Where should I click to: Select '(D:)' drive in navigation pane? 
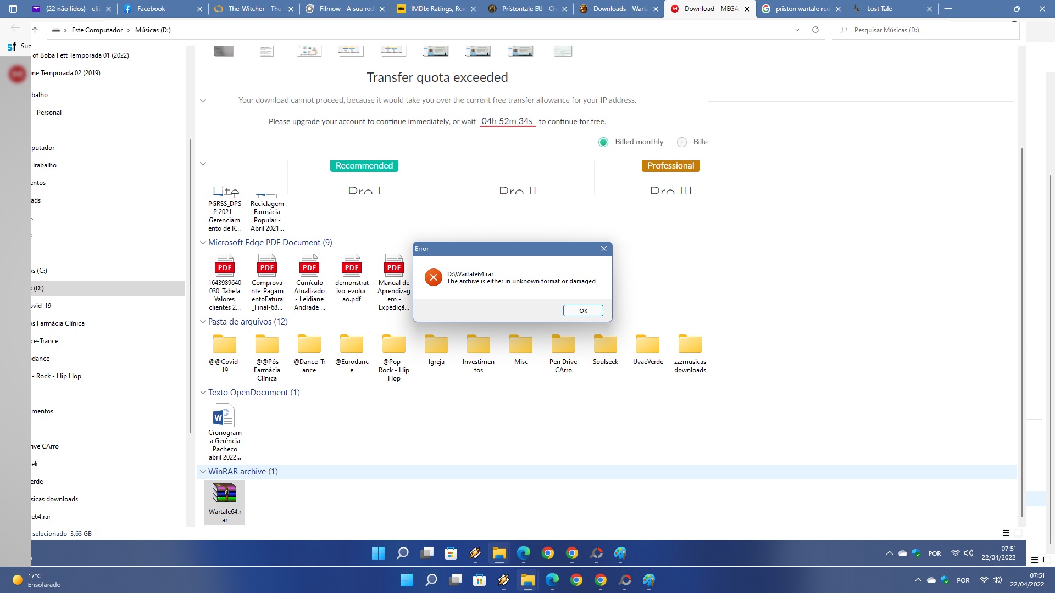[108, 288]
